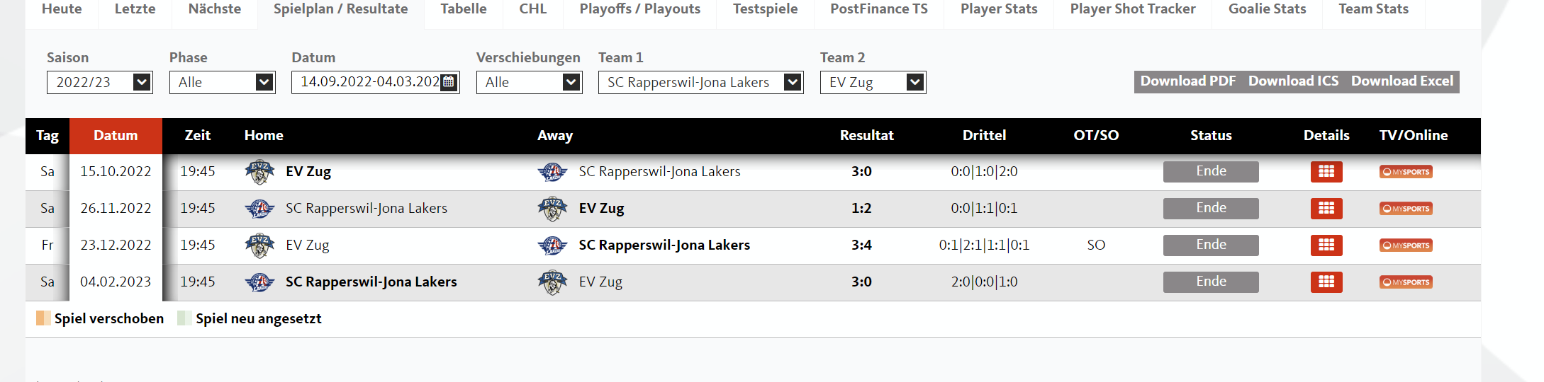Screen dimensions: 1544x382
Task: Open the calendar icon in Datum field
Action: (x=449, y=82)
